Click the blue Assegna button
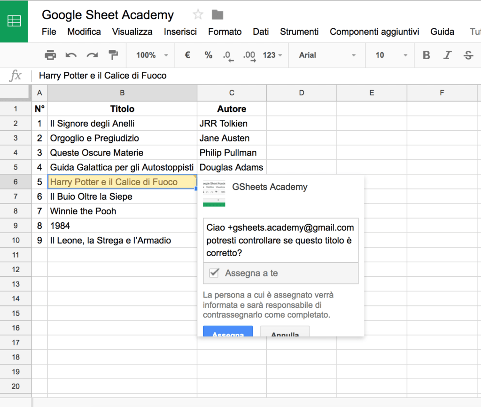Screen dimensions: 481x407 click(x=228, y=332)
